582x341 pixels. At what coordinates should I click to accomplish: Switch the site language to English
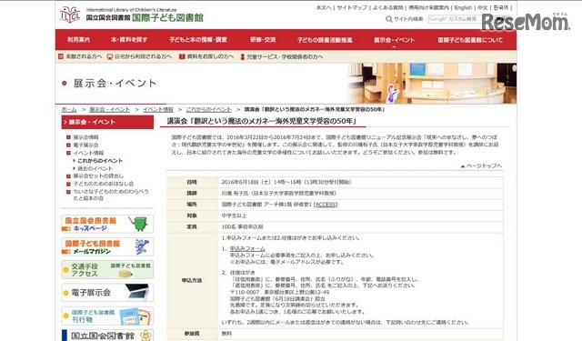[463, 7]
